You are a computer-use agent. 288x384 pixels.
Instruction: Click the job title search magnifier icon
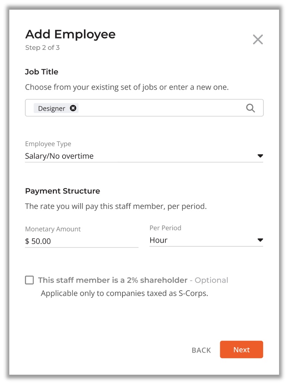(x=250, y=108)
